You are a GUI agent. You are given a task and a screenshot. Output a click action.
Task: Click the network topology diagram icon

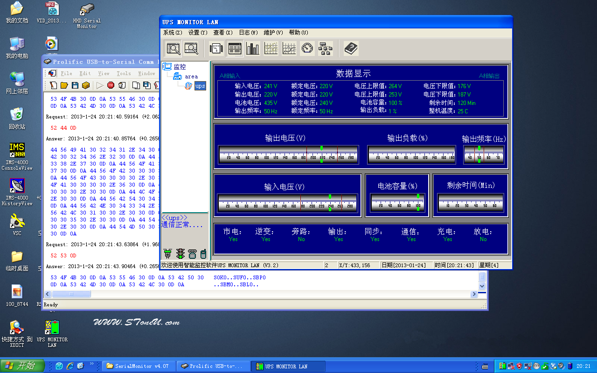click(x=325, y=48)
